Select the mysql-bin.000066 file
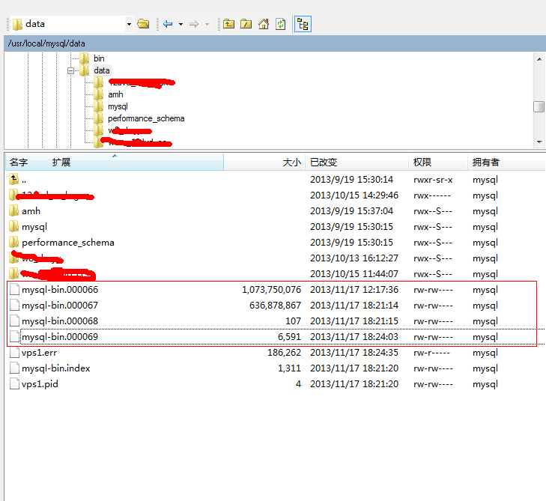The image size is (546, 501). click(x=60, y=290)
